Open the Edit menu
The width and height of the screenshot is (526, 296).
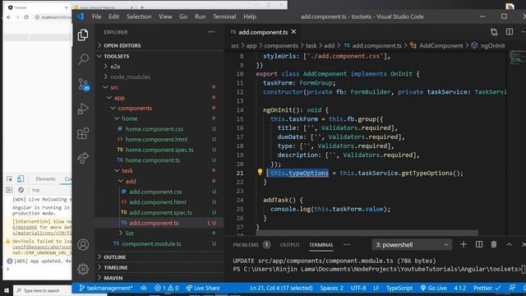(x=113, y=16)
